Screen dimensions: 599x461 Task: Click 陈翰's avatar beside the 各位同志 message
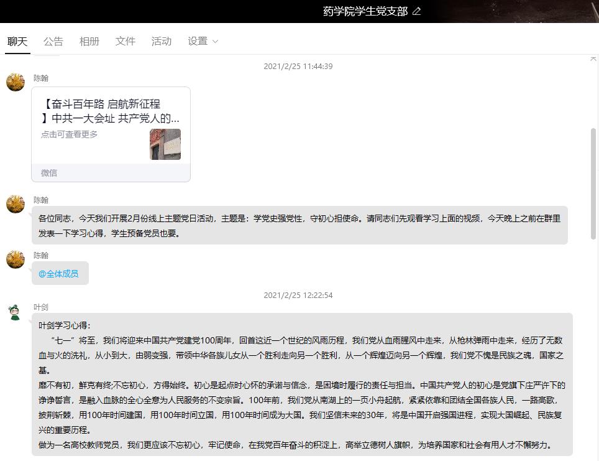(16, 204)
